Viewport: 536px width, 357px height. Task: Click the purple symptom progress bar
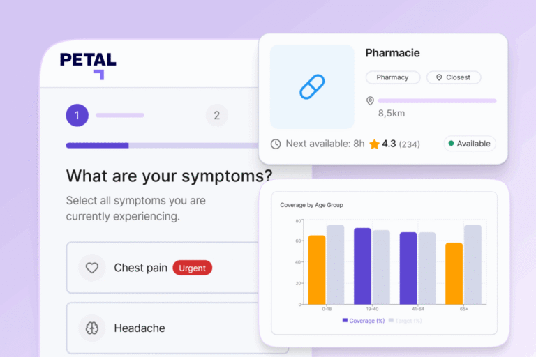click(x=97, y=146)
